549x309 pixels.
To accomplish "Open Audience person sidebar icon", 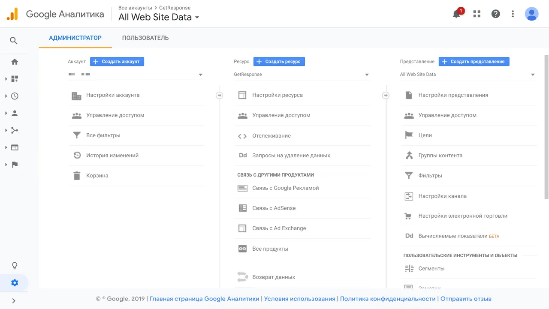I will [x=15, y=113].
